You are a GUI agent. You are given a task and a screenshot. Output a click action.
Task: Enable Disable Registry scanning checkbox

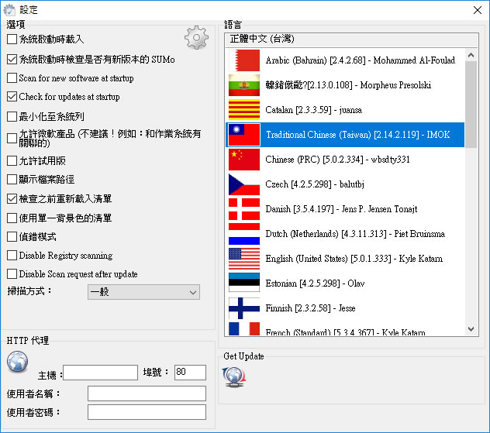(12, 256)
